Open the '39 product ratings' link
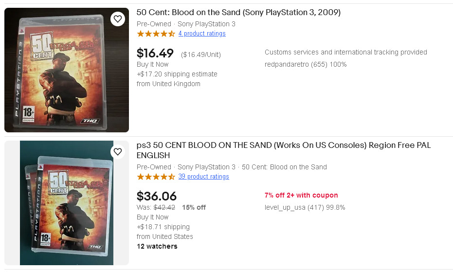 (x=203, y=177)
